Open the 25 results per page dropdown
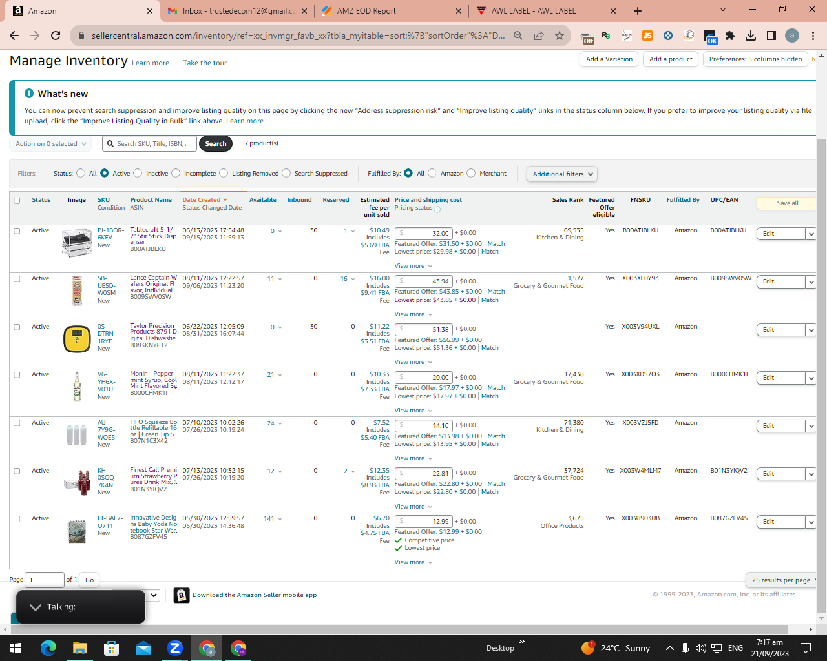 (782, 580)
